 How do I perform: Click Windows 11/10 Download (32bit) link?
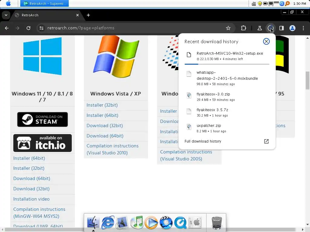[x=31, y=189]
